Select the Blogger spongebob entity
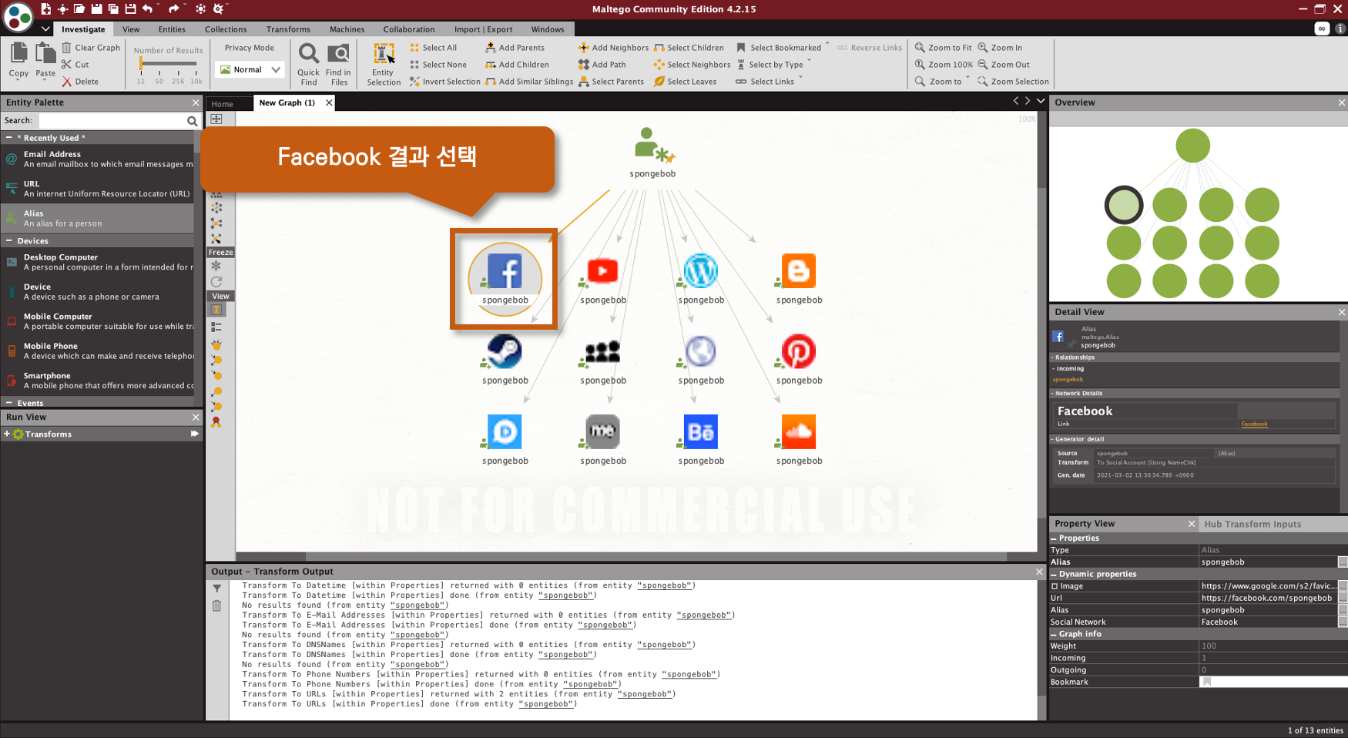1348x738 pixels. pos(799,280)
